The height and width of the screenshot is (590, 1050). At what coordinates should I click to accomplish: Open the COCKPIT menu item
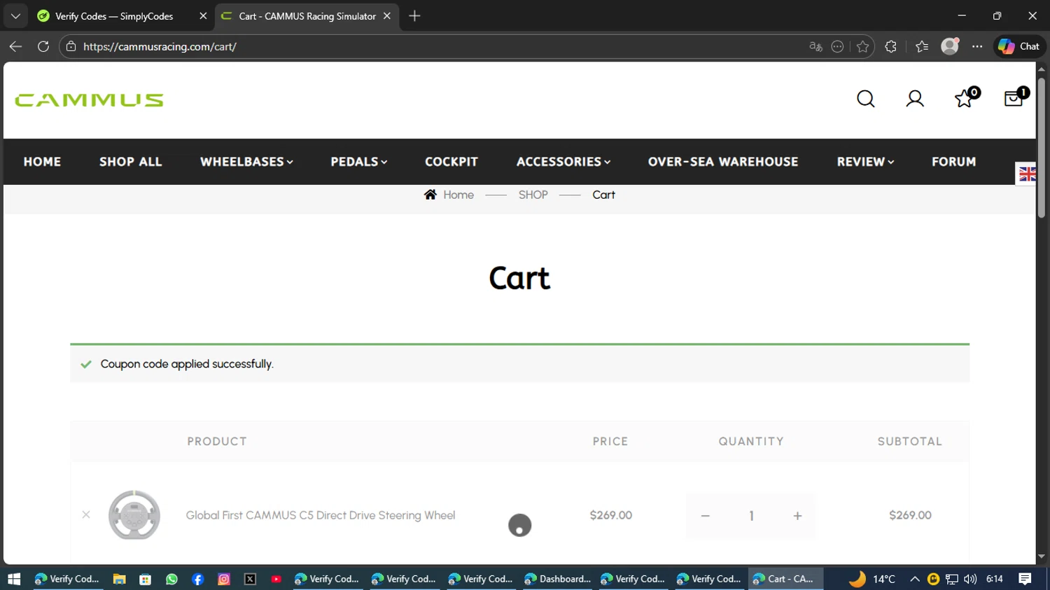click(451, 162)
